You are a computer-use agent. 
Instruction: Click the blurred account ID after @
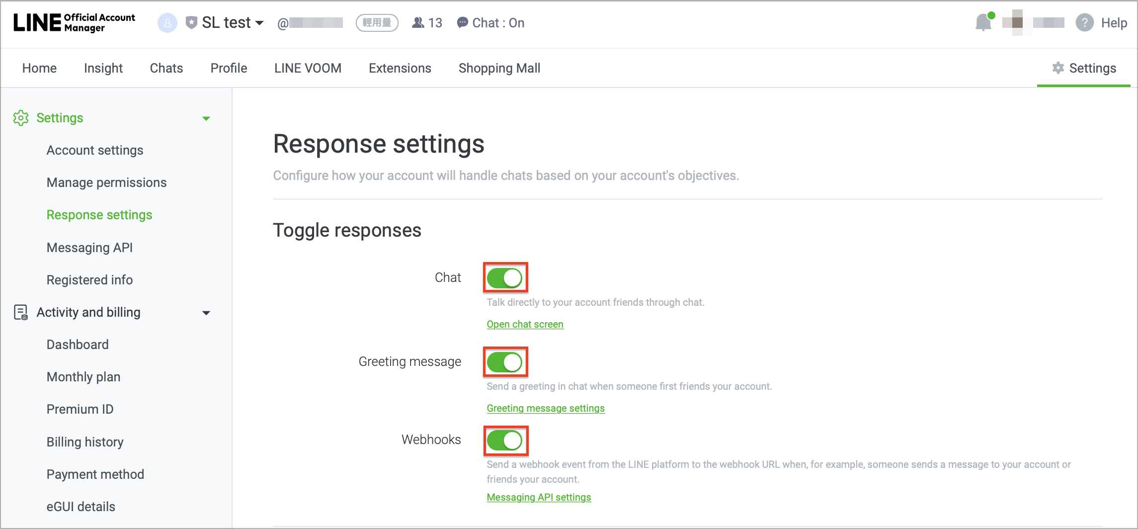[316, 23]
